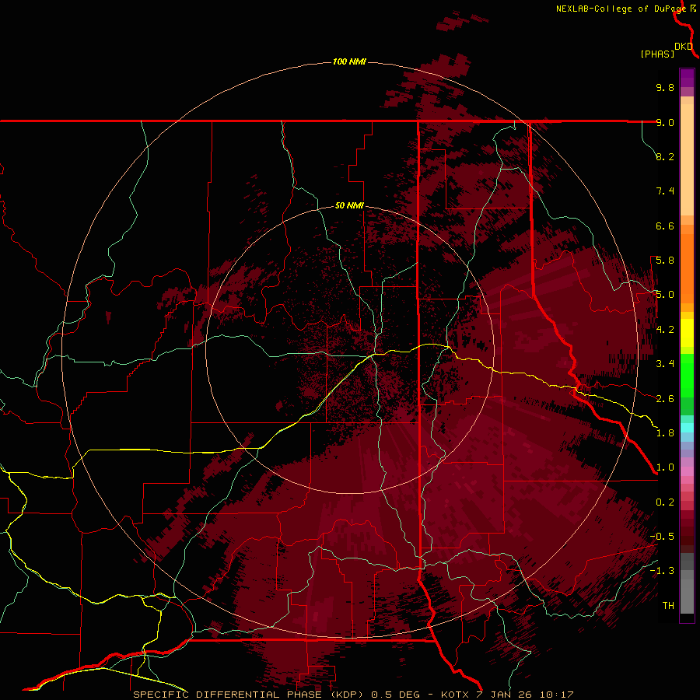Click the "100 NMI" range ring label
Screen dimensions: 700x700
click(x=349, y=61)
